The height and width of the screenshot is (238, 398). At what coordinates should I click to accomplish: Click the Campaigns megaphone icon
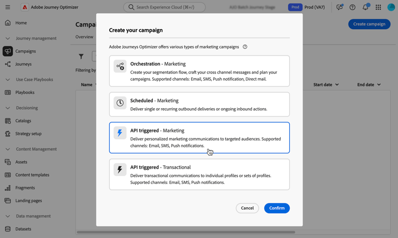(x=7, y=51)
